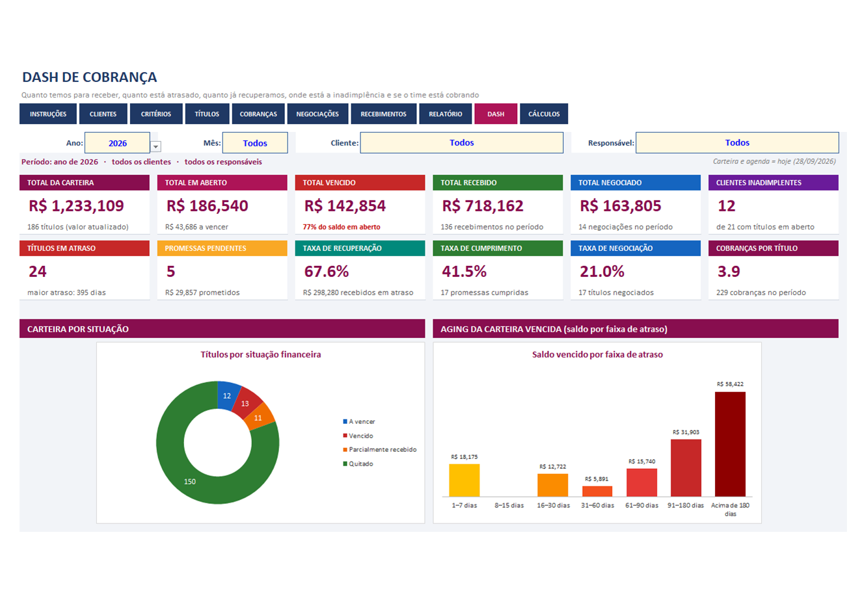860x591 pixels.
Task: Select the fulfilment rate value '41.5%'
Action: click(464, 272)
